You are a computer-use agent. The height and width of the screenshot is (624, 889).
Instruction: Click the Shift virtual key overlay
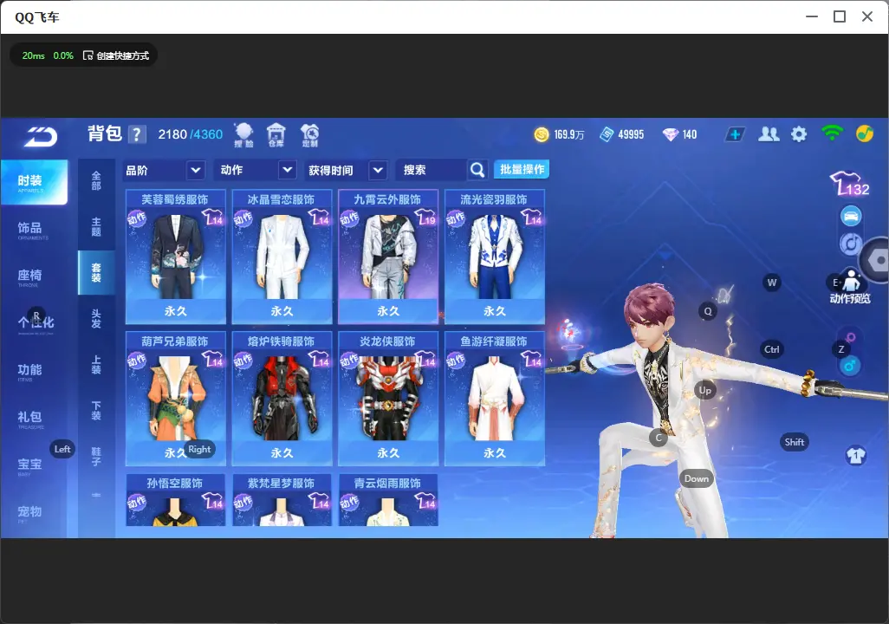[x=795, y=442]
